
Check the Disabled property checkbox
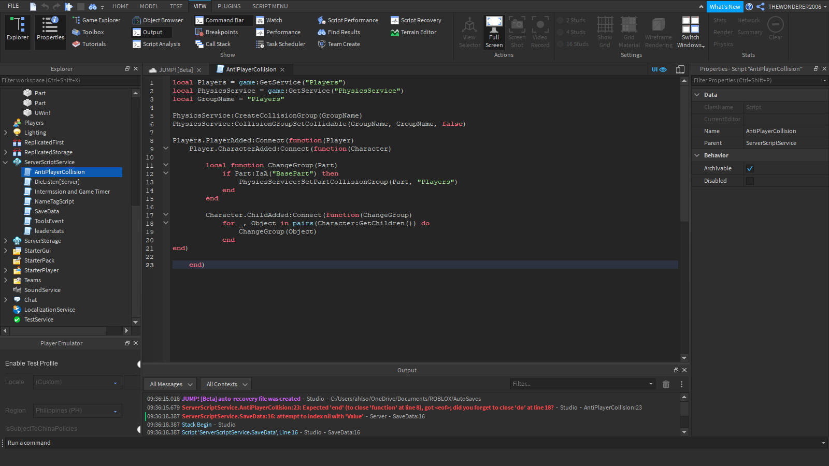(x=750, y=181)
